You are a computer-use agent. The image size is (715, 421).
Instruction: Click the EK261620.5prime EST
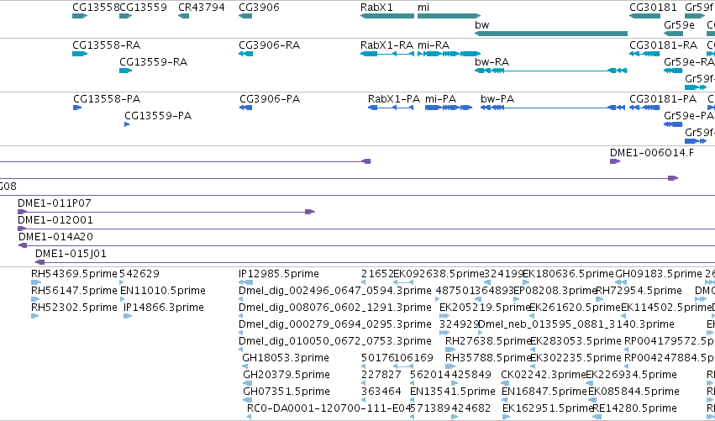point(532,316)
